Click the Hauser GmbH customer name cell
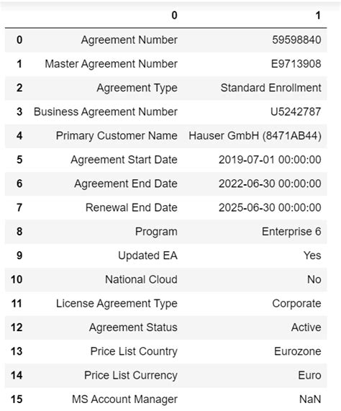The image size is (341, 411). [x=255, y=136]
